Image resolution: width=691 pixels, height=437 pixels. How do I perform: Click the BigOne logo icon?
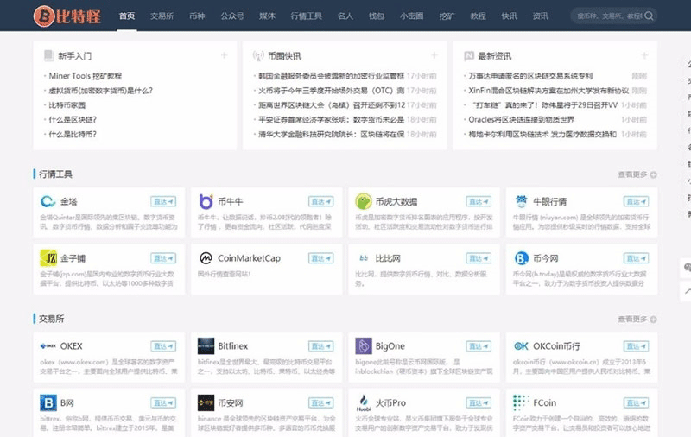coord(363,346)
